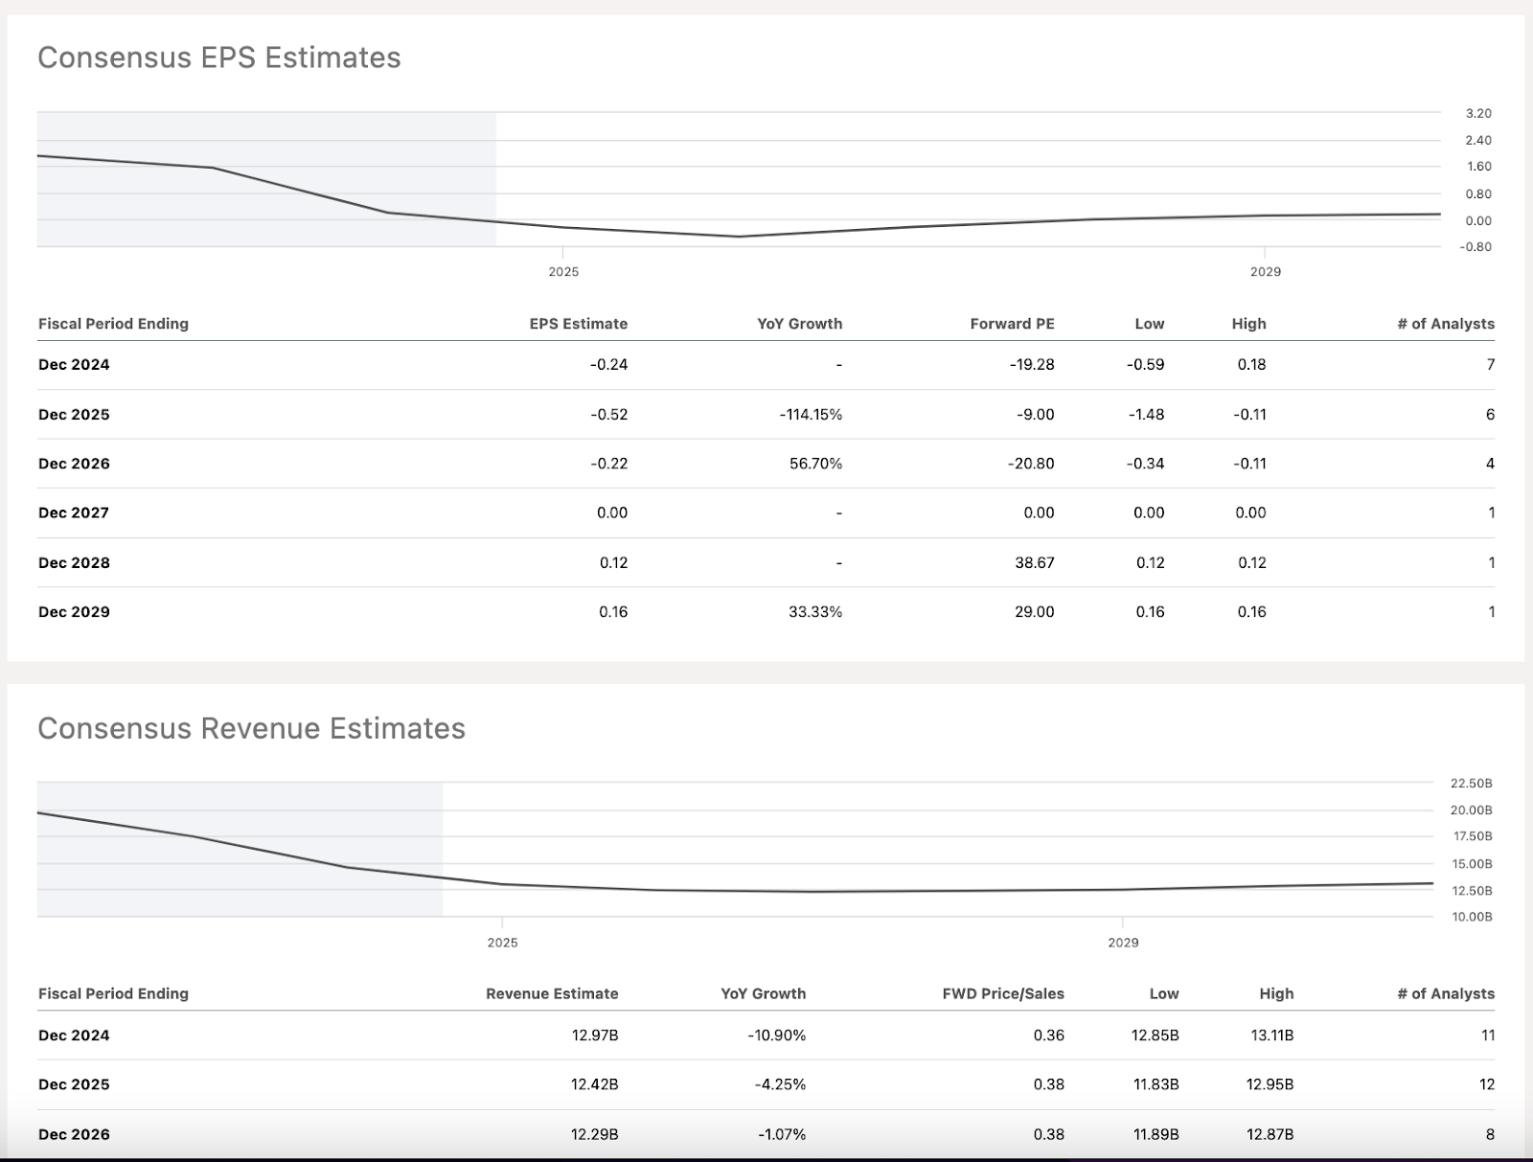Screen dimensions: 1533x1162
Task: Sort by the EPS Estimate column header
Action: pos(578,324)
